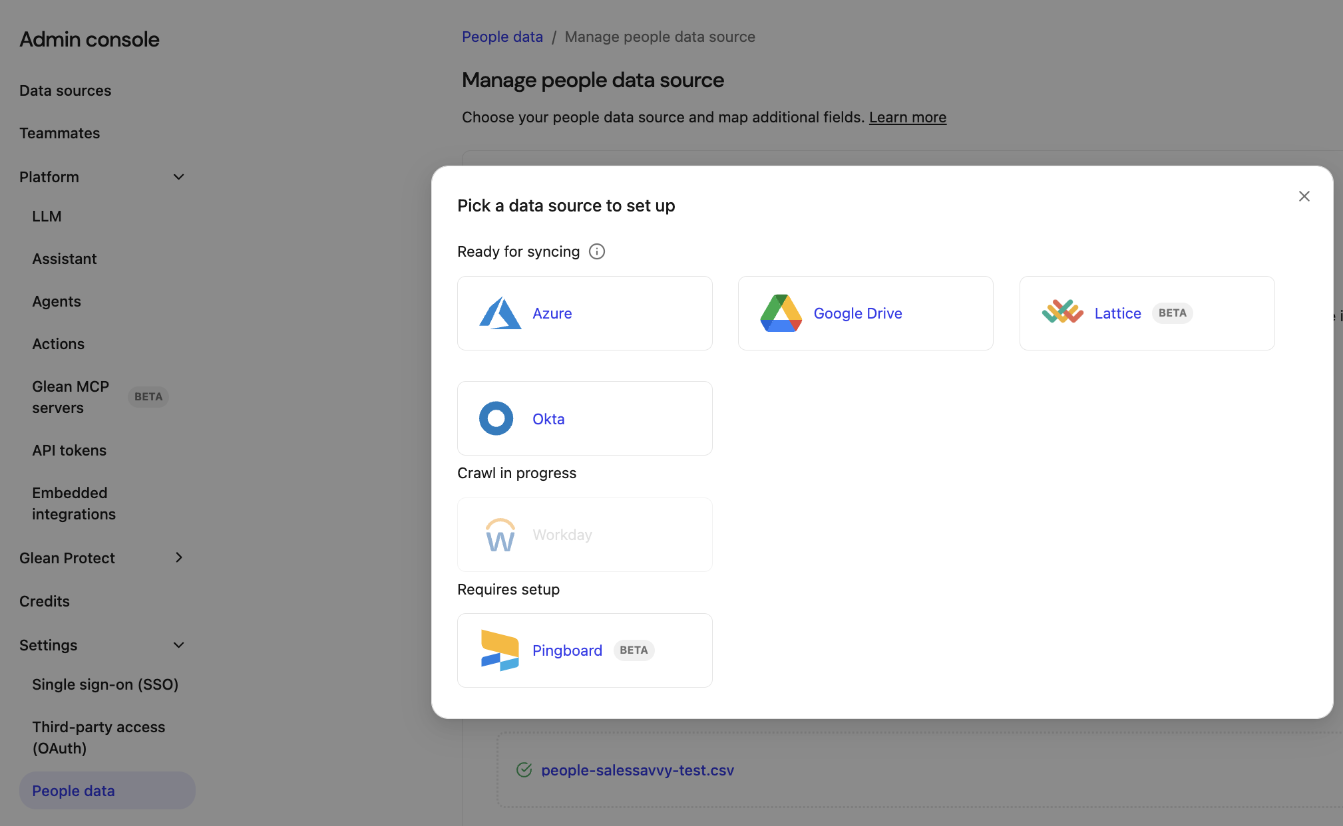The width and height of the screenshot is (1343, 826).
Task: Open the API tokens page
Action: (69, 450)
